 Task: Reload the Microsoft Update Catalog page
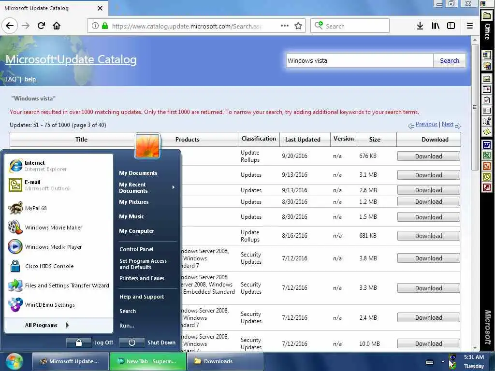coord(42,26)
